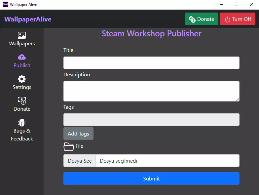The image size is (259, 195).
Task: Click the WallpaperAlive brand heading
Action: pos(28,19)
